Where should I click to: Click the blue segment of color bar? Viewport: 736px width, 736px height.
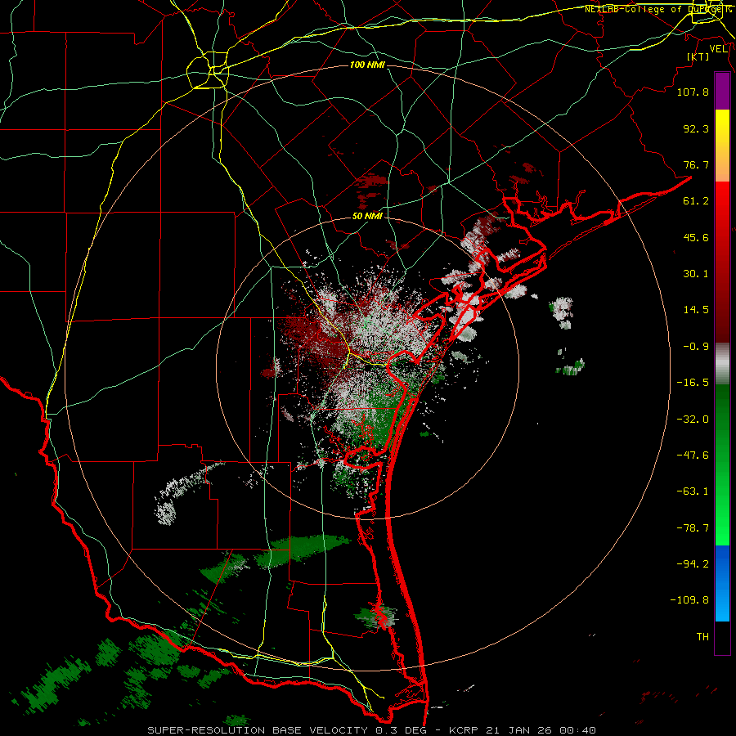click(722, 583)
